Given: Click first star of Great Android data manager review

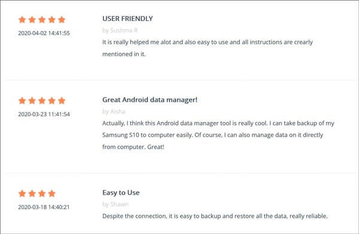Looking at the screenshot, I should (22, 101).
